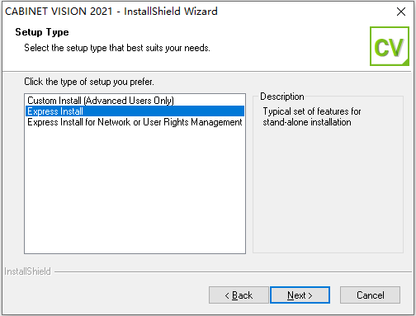Click empty space inside the setup type list
Viewport: 416px width, 316px height.
pyautogui.click(x=135, y=190)
